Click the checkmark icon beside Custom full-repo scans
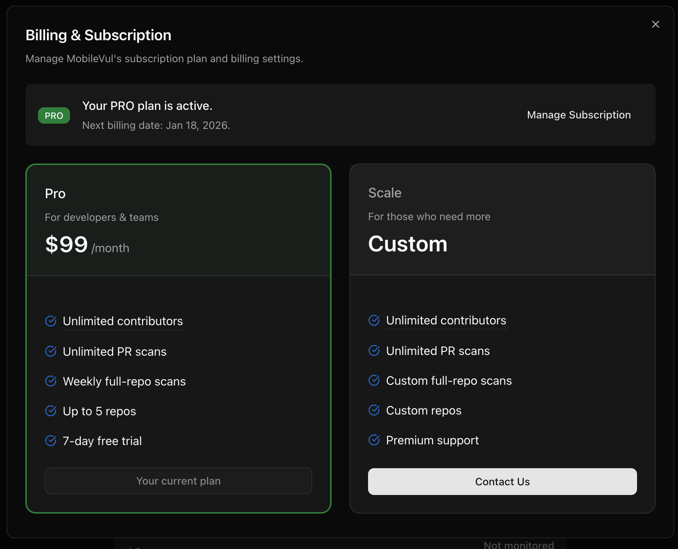 tap(374, 380)
